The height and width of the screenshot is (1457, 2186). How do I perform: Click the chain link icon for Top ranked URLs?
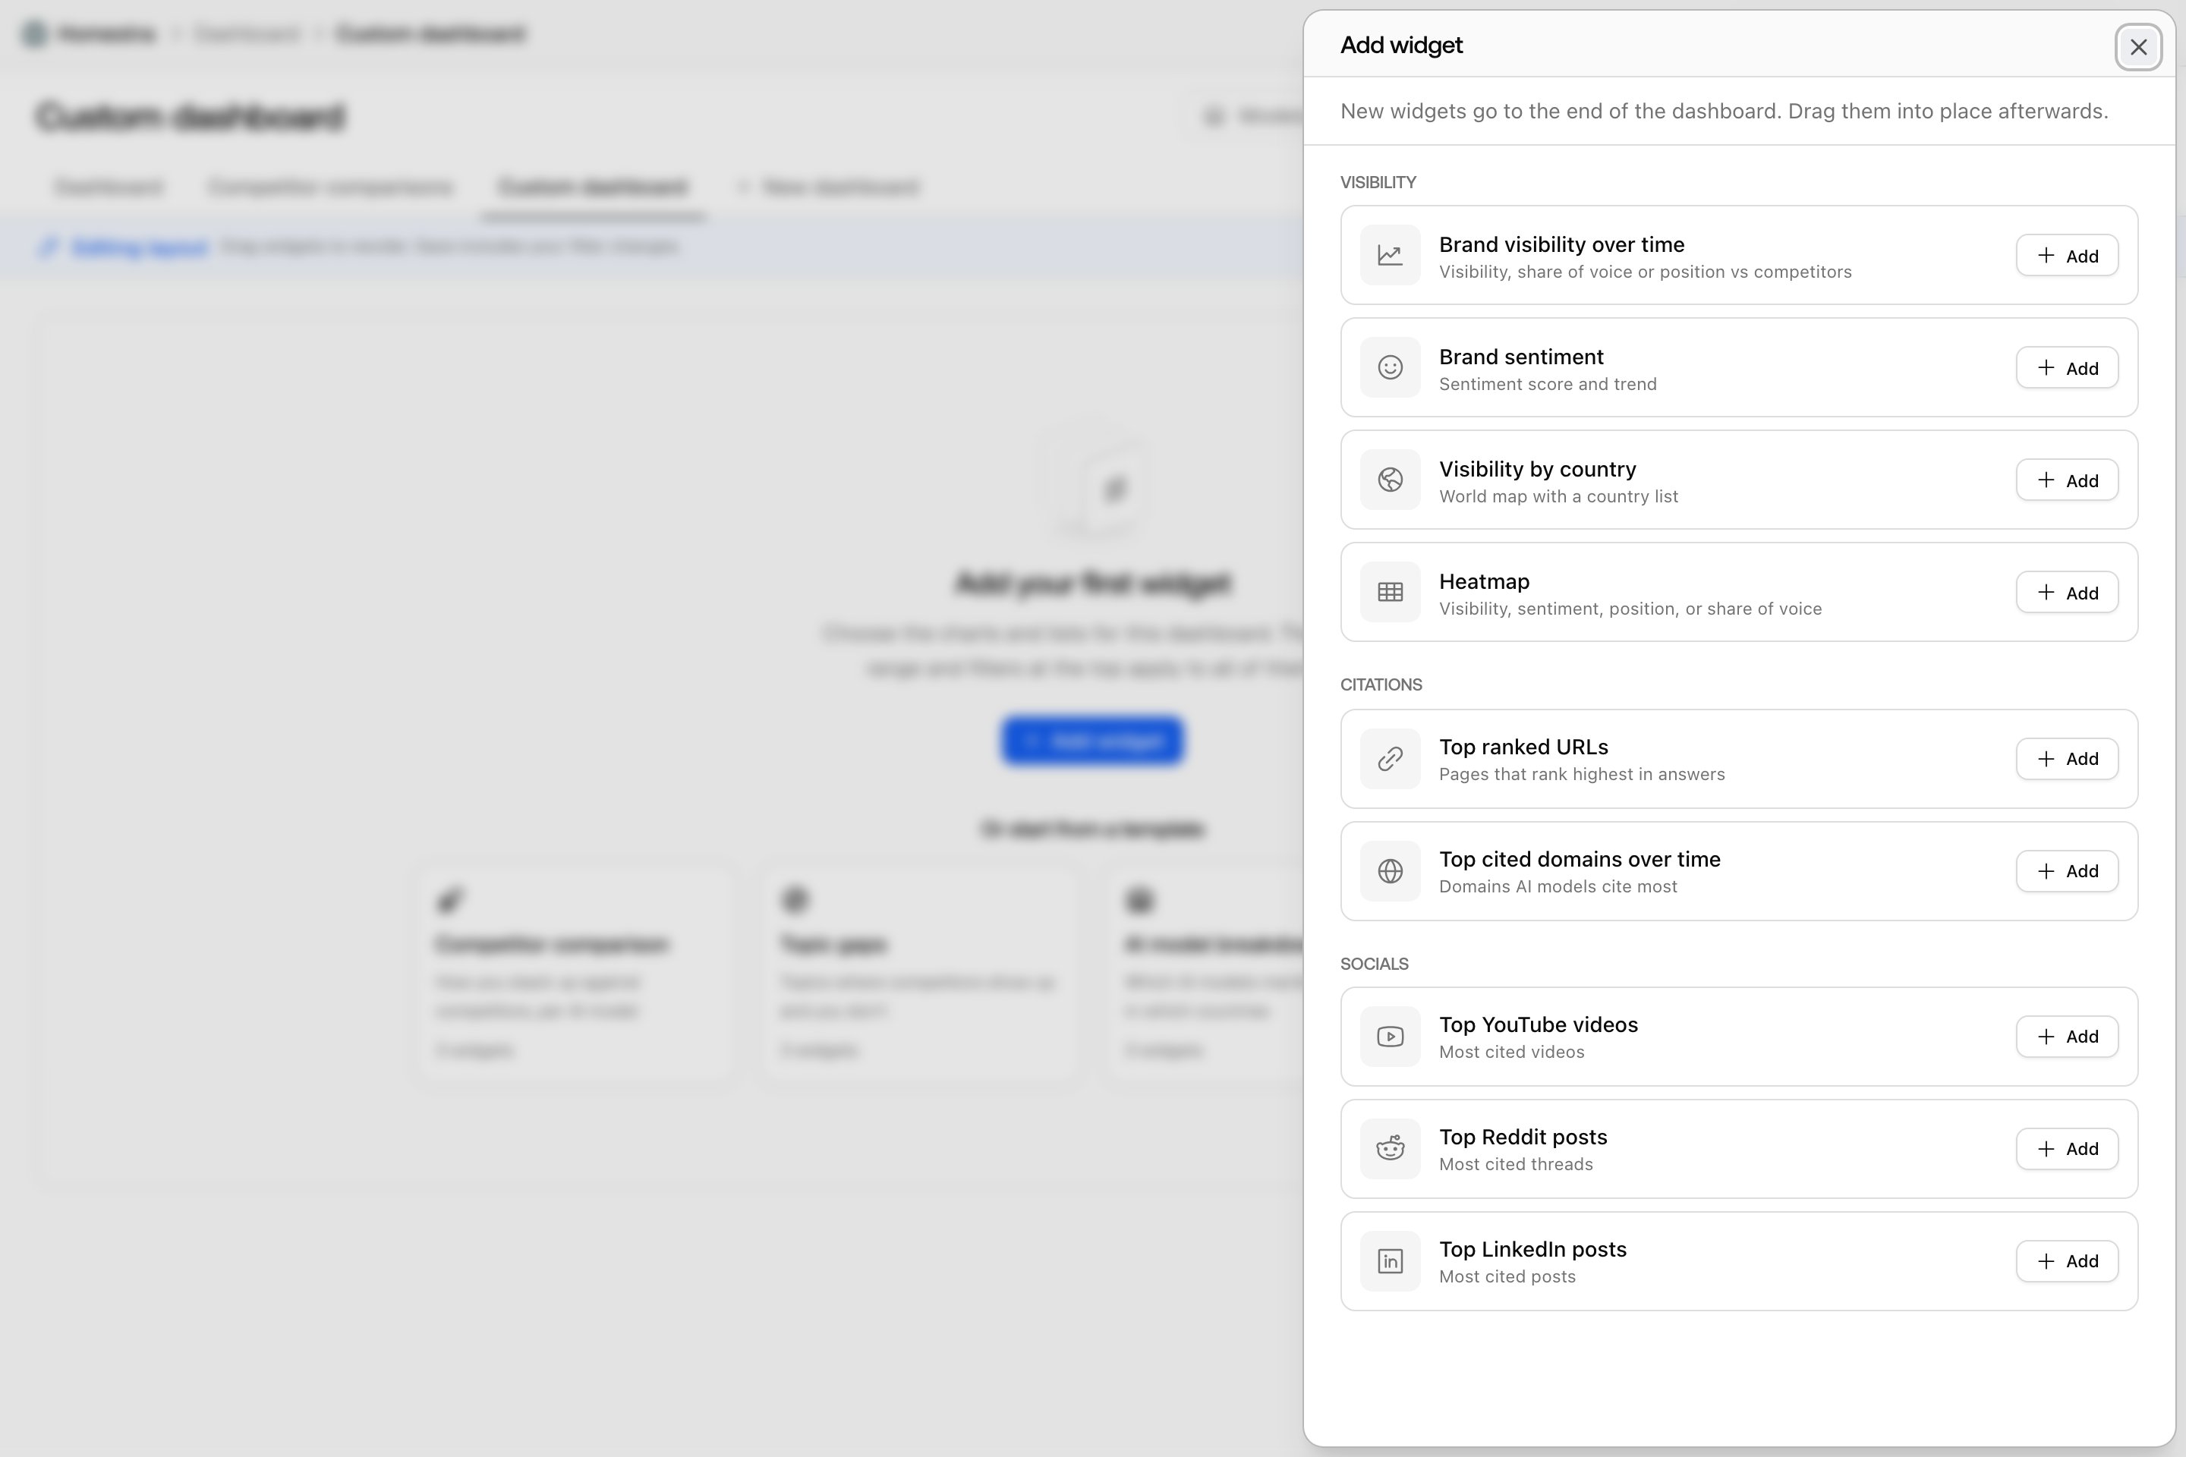(1390, 759)
